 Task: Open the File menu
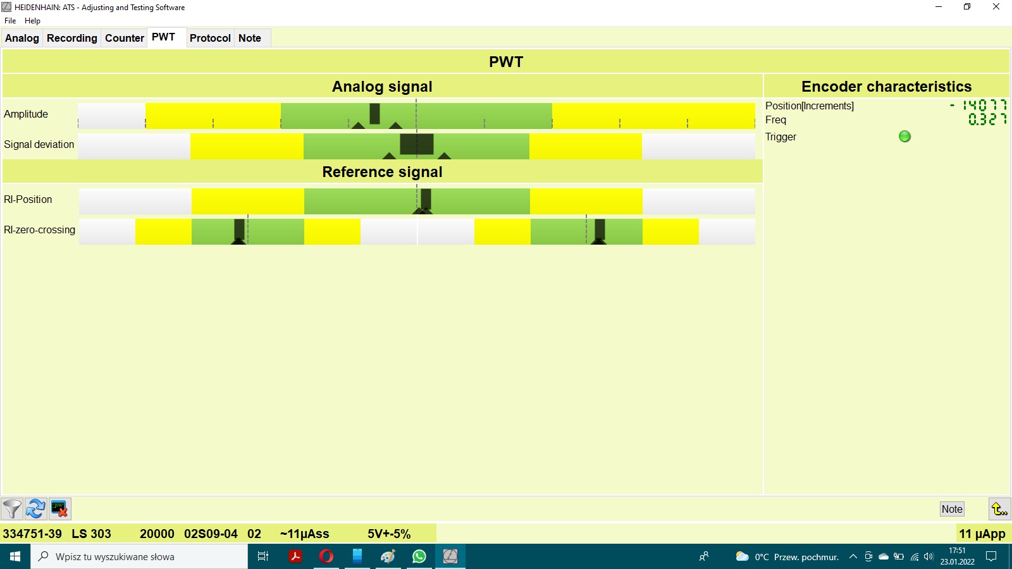point(10,21)
